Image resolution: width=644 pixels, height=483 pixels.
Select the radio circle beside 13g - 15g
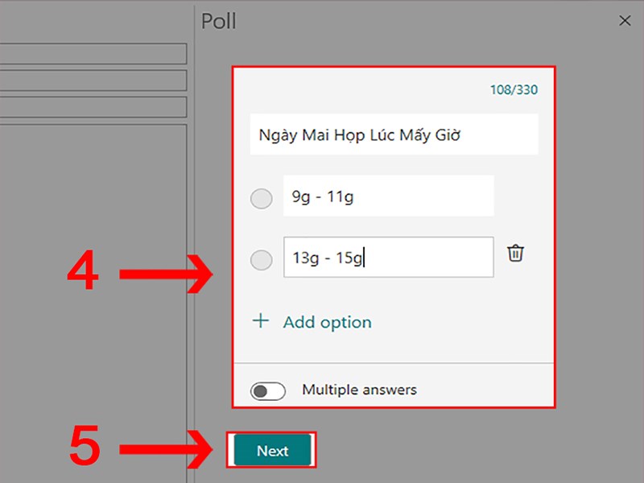(262, 260)
